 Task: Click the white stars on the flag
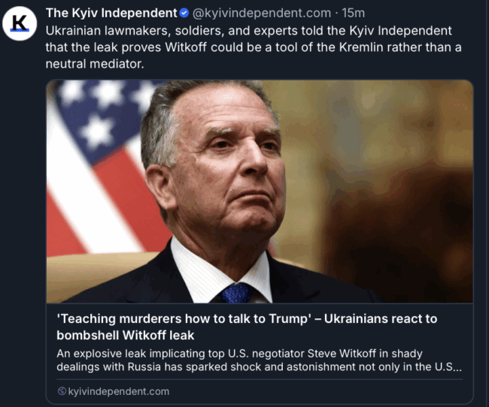pyautogui.click(x=103, y=109)
